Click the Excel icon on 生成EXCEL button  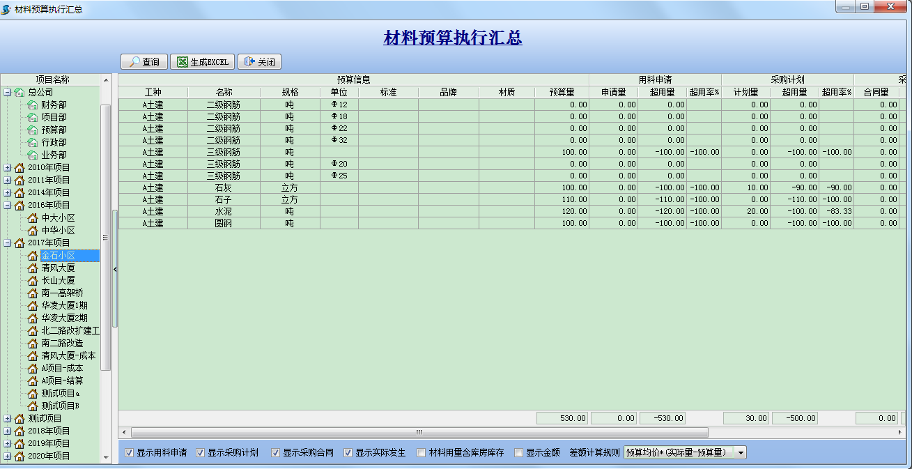click(x=183, y=61)
